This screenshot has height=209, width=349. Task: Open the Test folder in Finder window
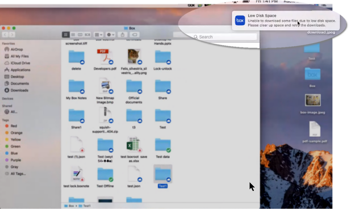click(x=163, y=116)
